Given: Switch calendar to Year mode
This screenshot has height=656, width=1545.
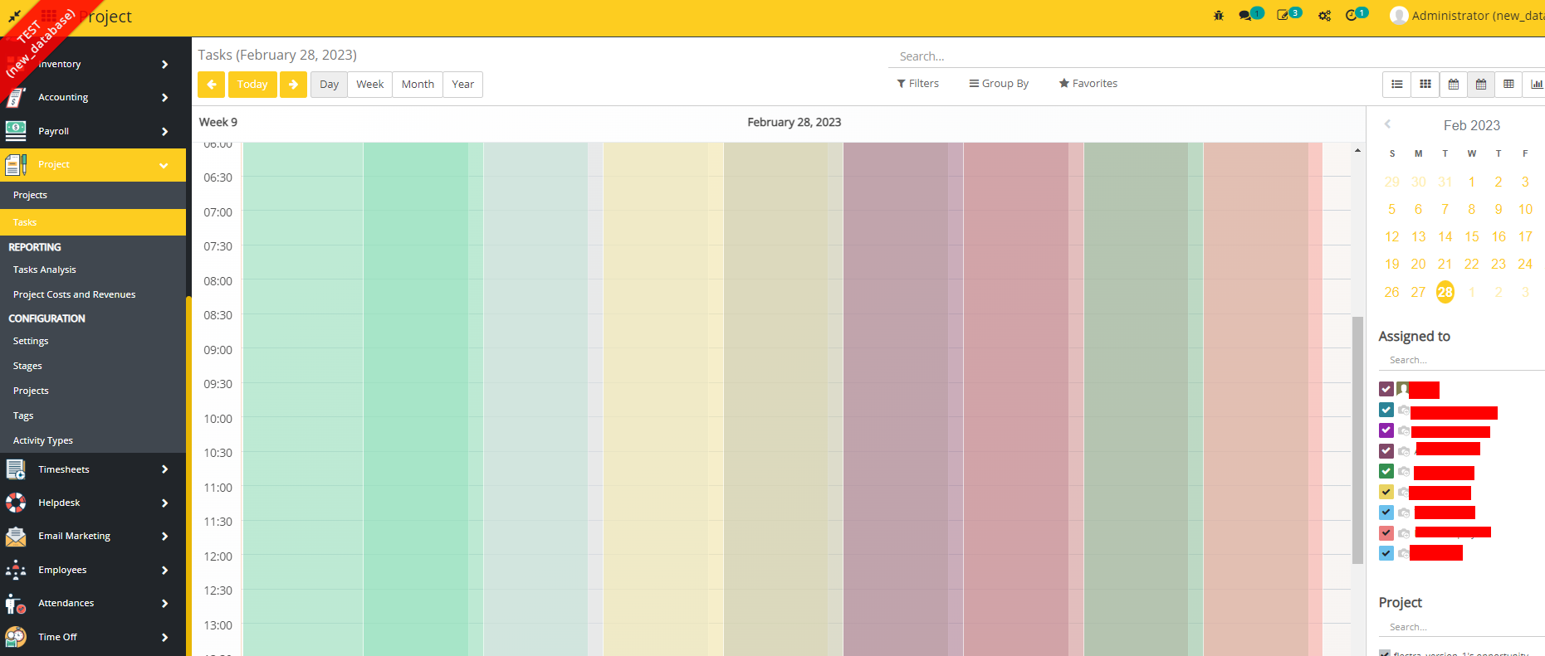Looking at the screenshot, I should click(463, 85).
